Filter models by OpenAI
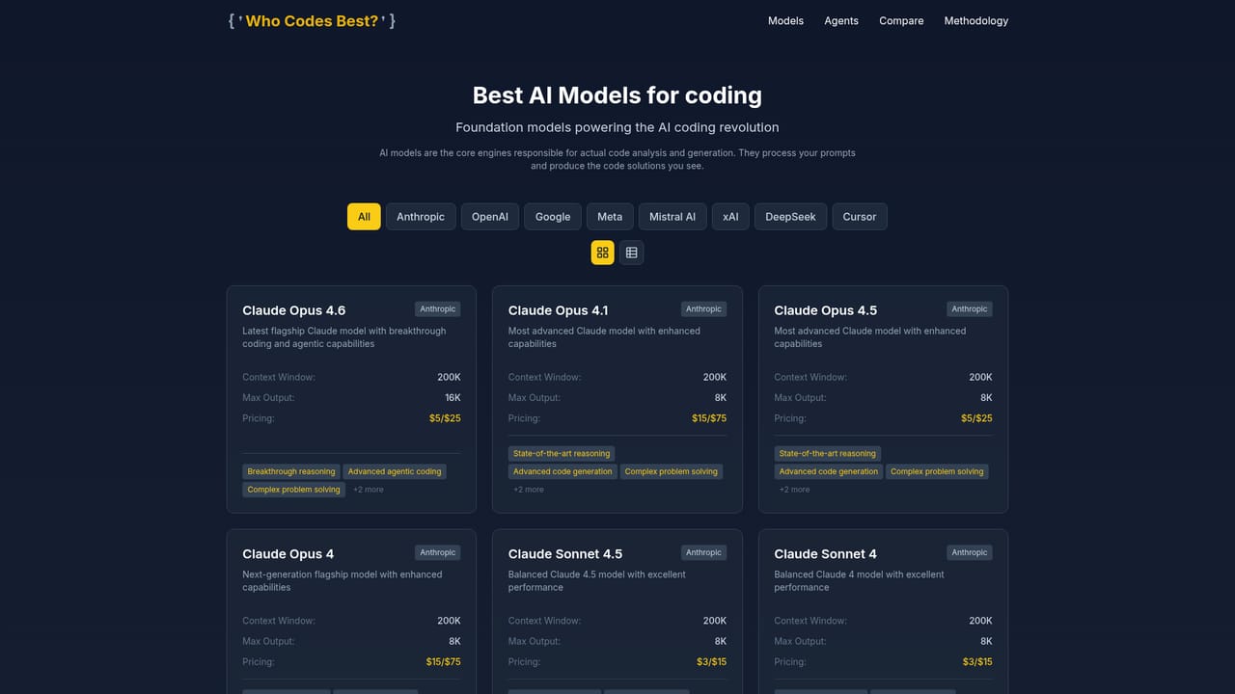Screen dimensions: 1235x694 [490, 217]
